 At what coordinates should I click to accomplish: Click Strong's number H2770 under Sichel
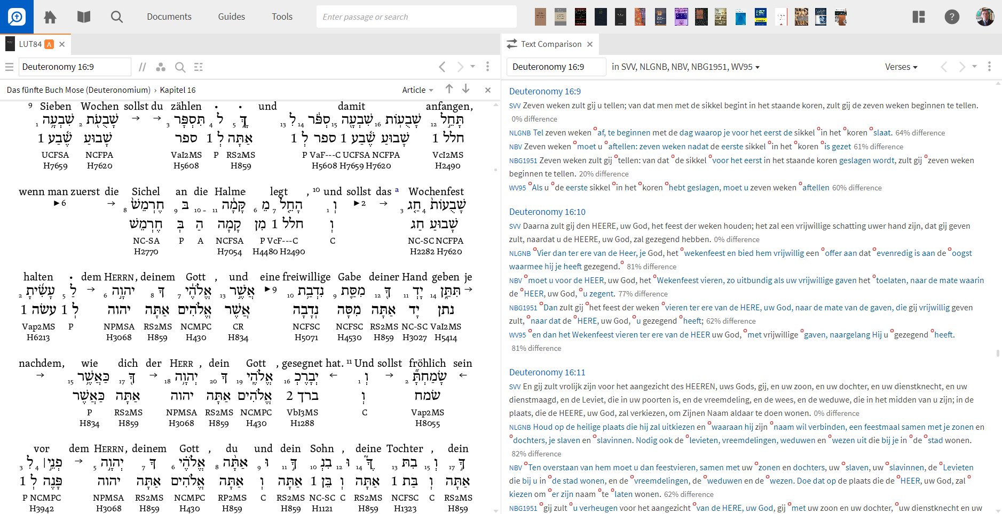click(x=146, y=252)
